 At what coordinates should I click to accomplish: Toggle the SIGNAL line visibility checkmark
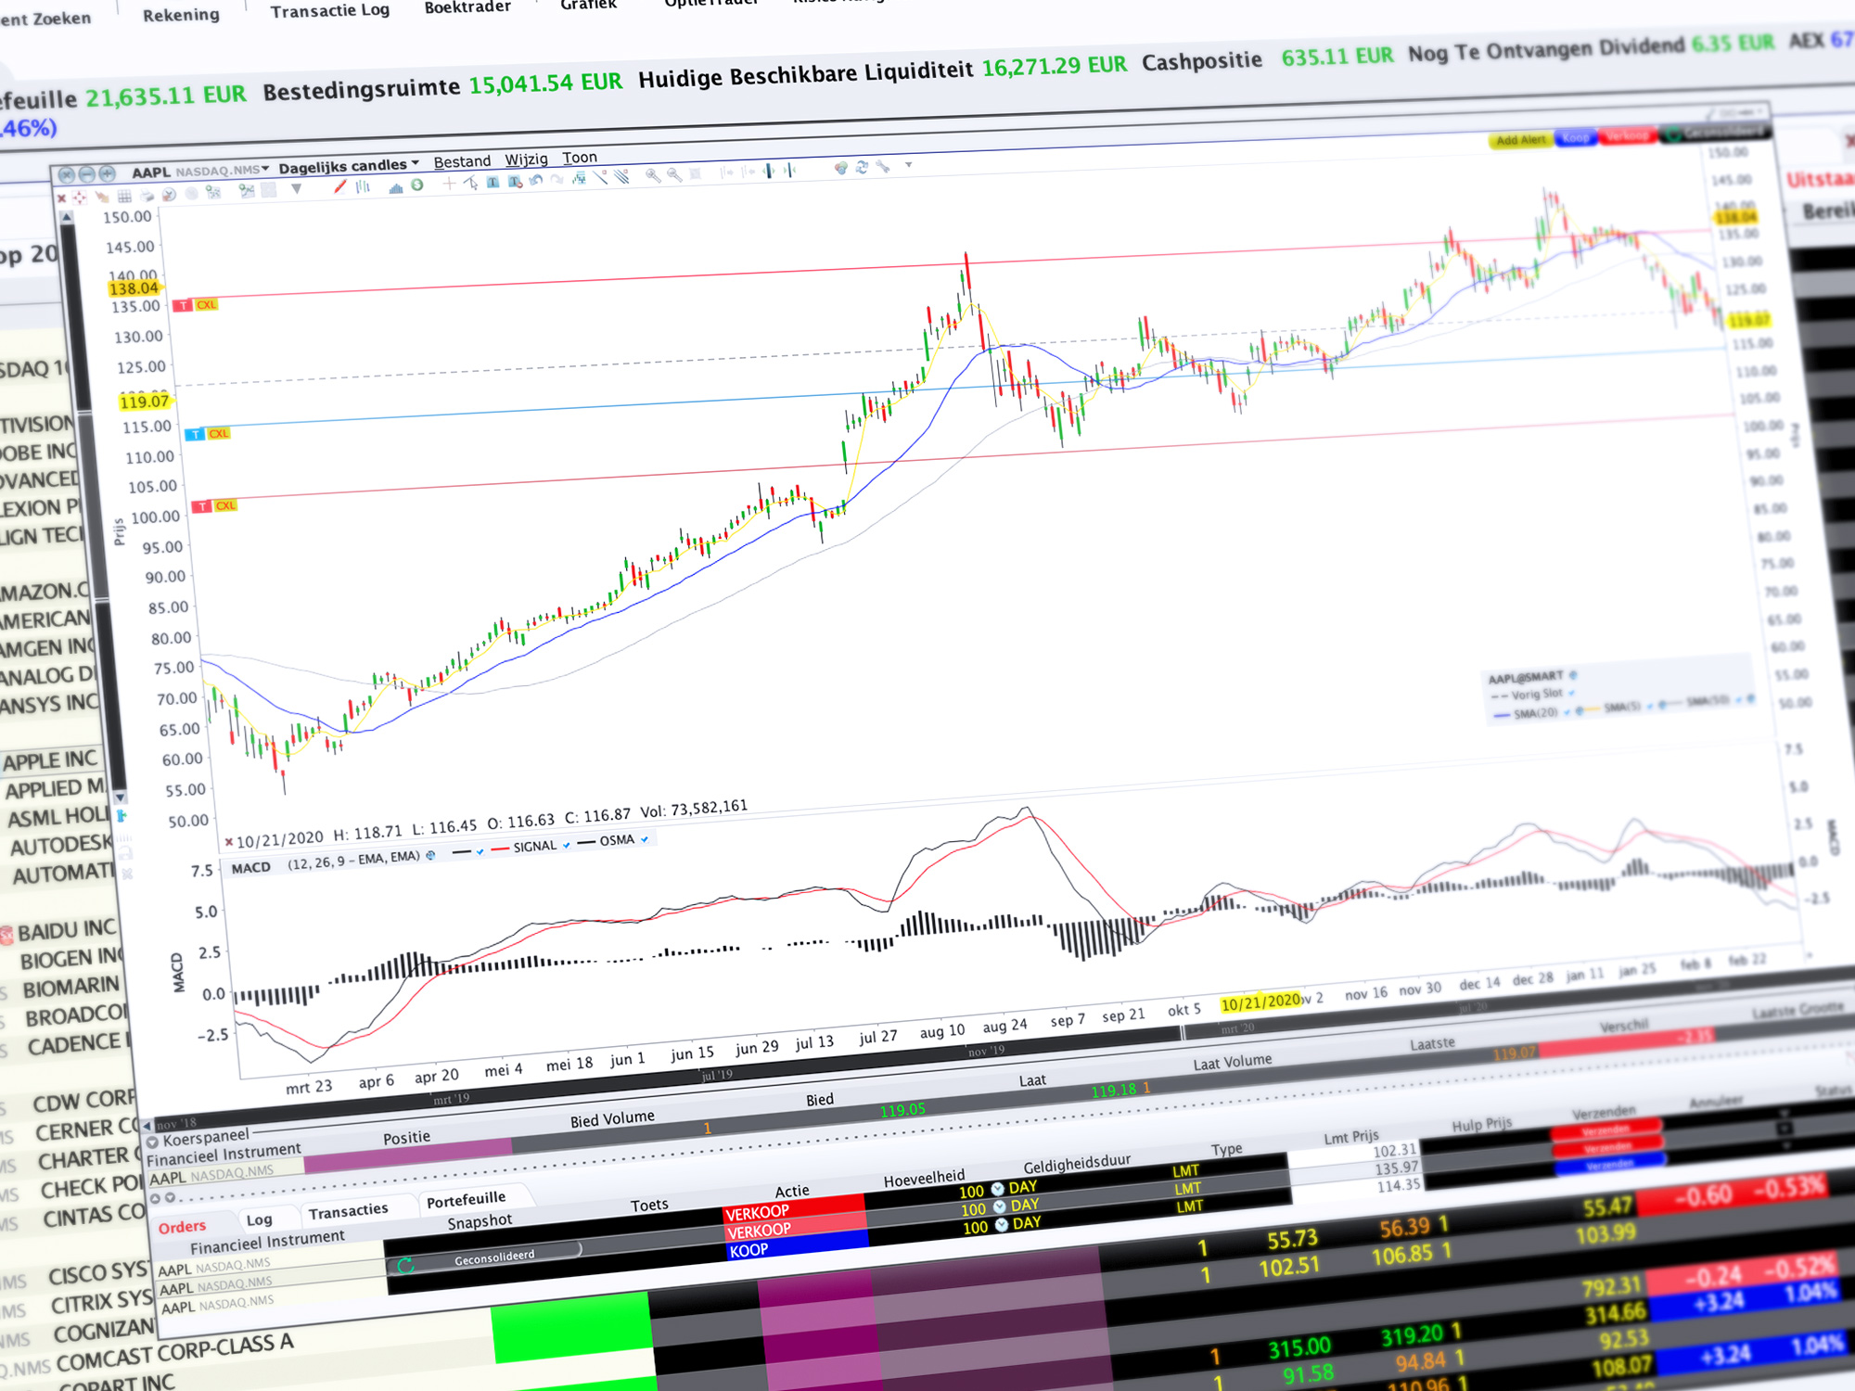pos(566,846)
